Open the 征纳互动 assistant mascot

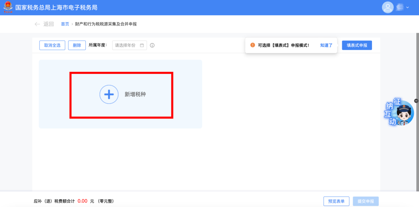pyautogui.click(x=399, y=112)
